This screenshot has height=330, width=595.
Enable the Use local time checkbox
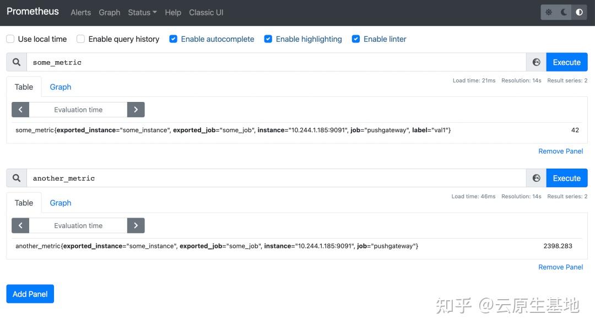tap(9, 39)
